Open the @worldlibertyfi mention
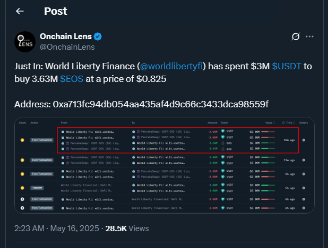 [172, 67]
